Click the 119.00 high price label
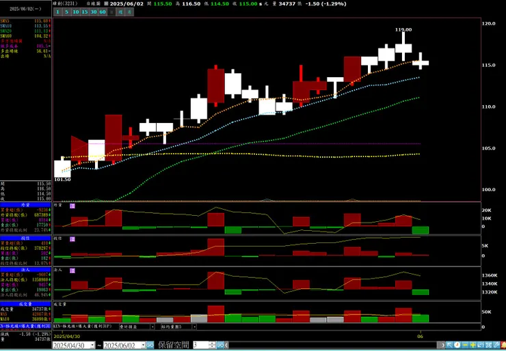Viewport: 506px width, 351px height. [403, 29]
